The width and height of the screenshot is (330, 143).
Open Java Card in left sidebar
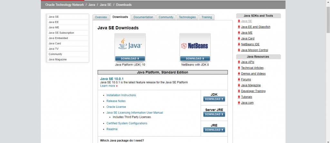pyautogui.click(x=67, y=44)
